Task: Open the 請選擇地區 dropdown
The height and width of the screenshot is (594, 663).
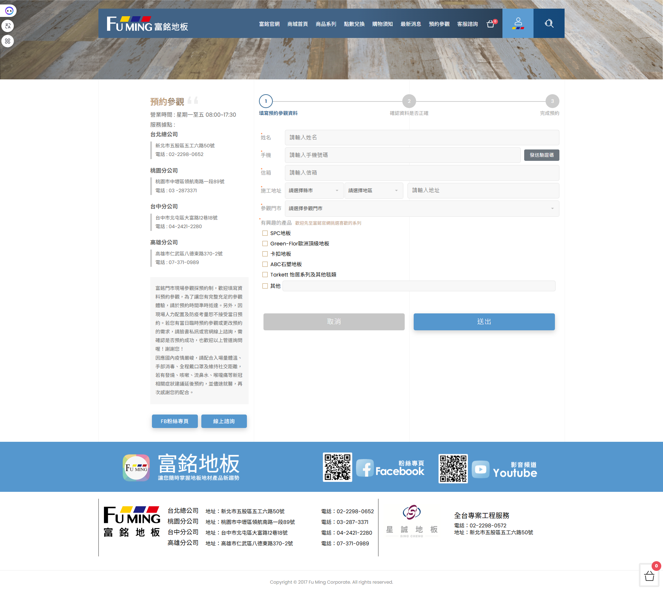Action: click(x=373, y=191)
